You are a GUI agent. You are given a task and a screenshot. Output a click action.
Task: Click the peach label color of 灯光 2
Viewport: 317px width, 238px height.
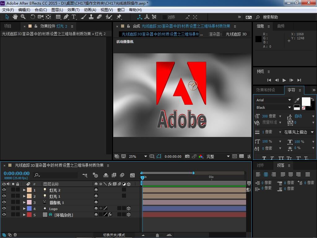click(x=29, y=190)
